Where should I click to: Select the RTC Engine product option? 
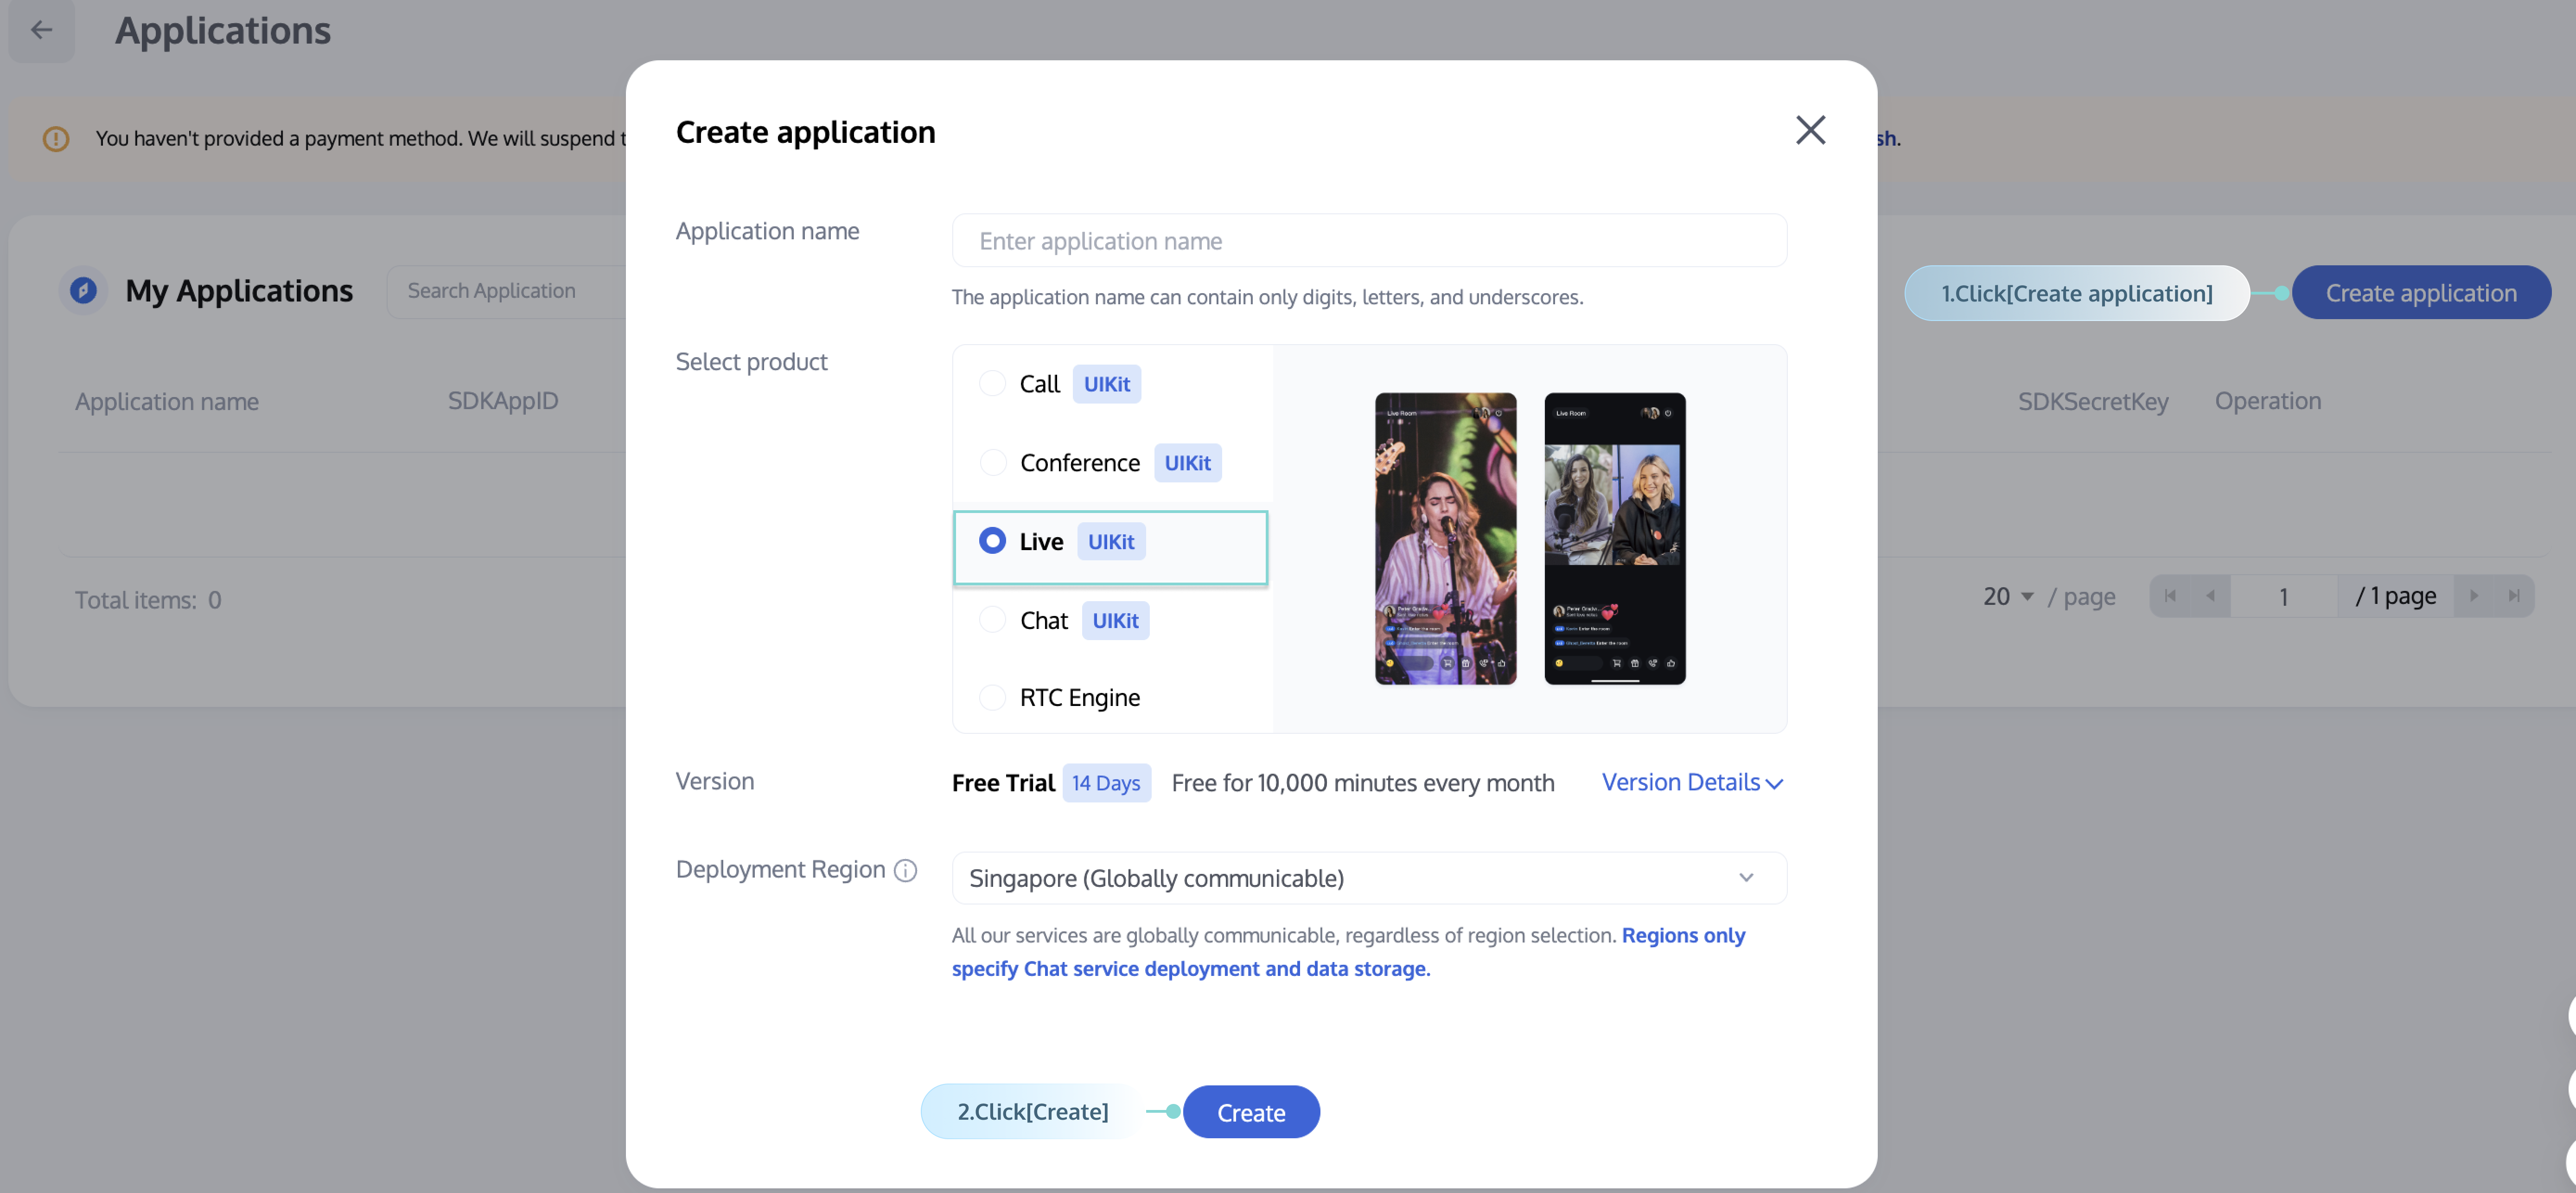[992, 698]
